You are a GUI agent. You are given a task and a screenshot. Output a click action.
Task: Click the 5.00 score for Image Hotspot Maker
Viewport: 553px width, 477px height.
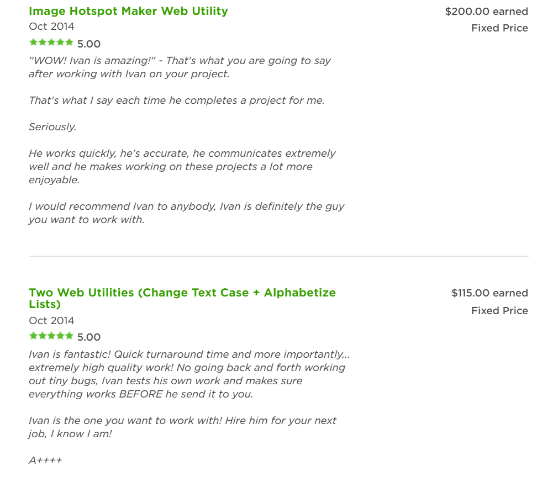(x=89, y=44)
